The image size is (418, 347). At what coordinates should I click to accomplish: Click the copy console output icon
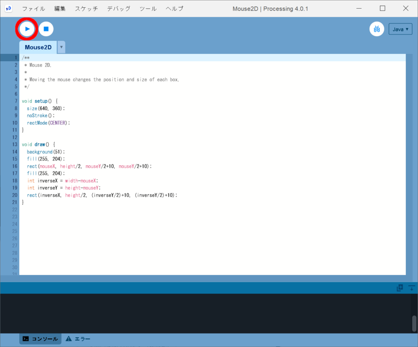click(400, 288)
